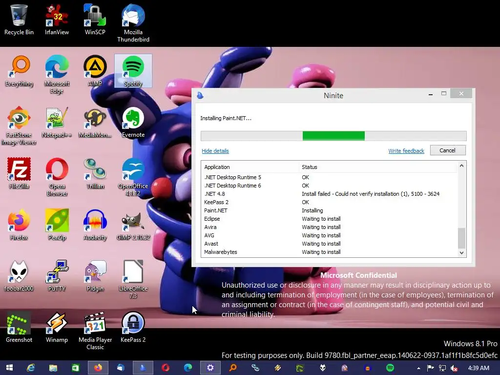Select the AVG row in the list
Image resolution: width=500 pixels, height=375 pixels.
(330, 235)
